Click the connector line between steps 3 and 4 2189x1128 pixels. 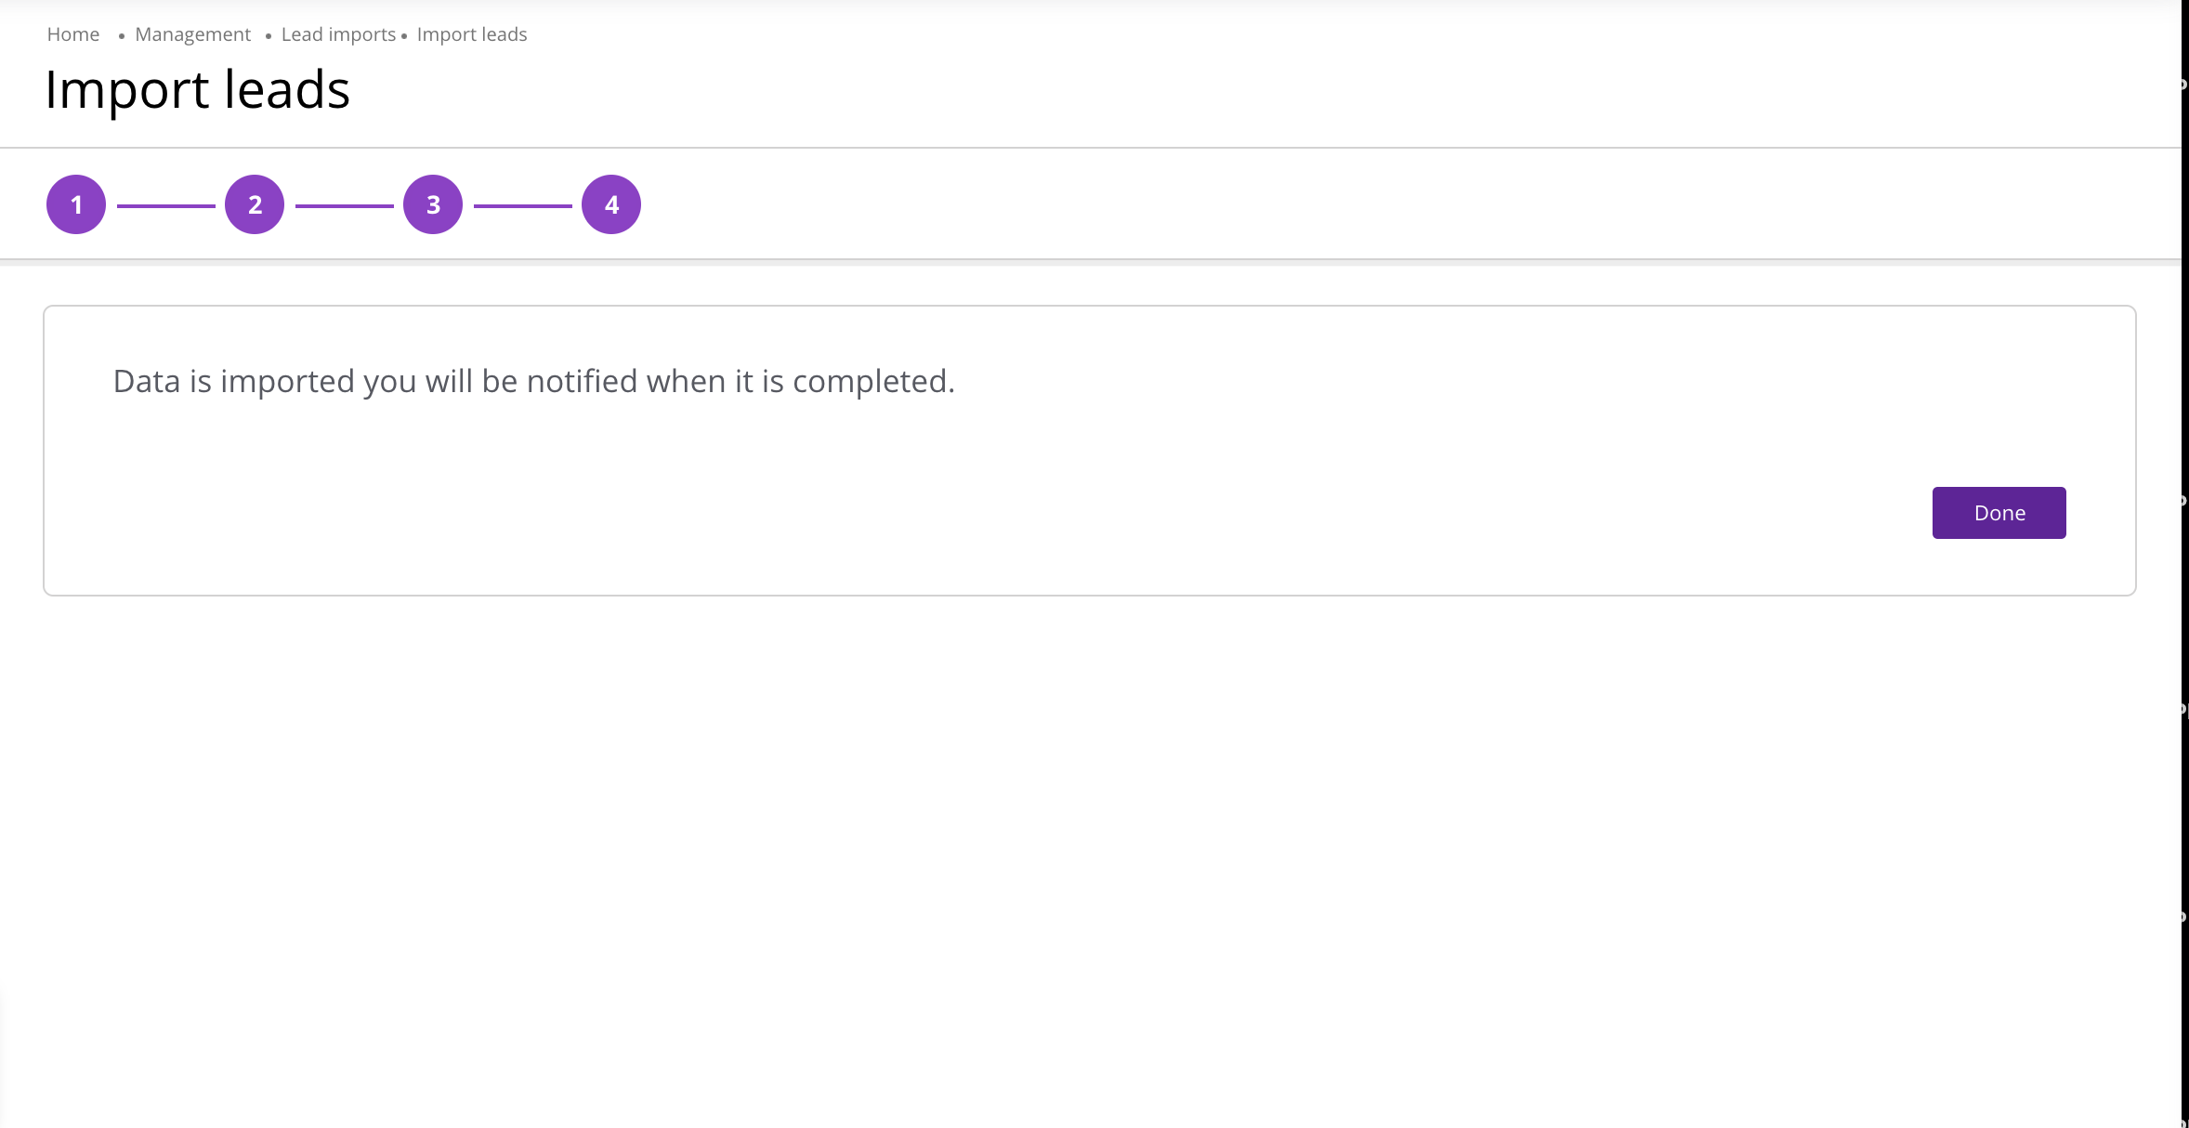522,205
